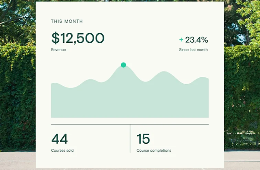Image resolution: width=260 pixels, height=170 pixels.
Task: Click the THIS MONTH heading
Action: 67,21
